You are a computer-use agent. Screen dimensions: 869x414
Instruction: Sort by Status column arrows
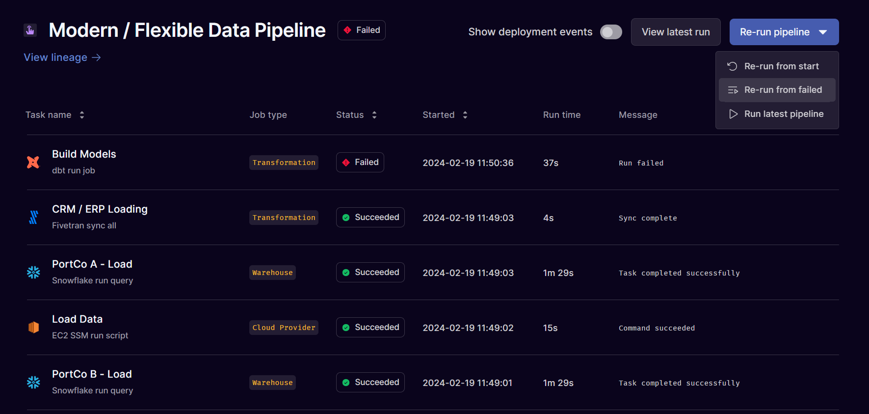coord(374,115)
